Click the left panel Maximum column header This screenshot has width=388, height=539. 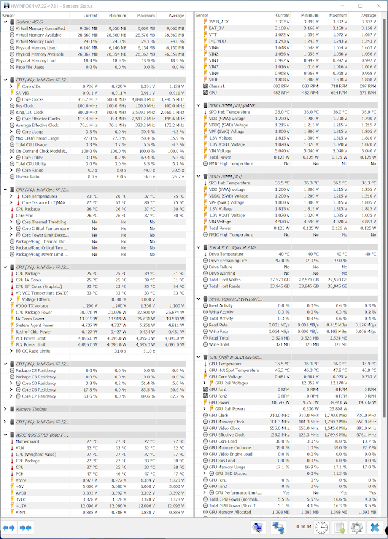(145, 15)
